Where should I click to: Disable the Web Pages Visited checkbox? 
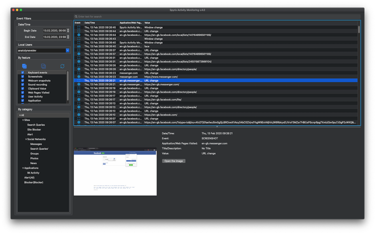(22, 93)
